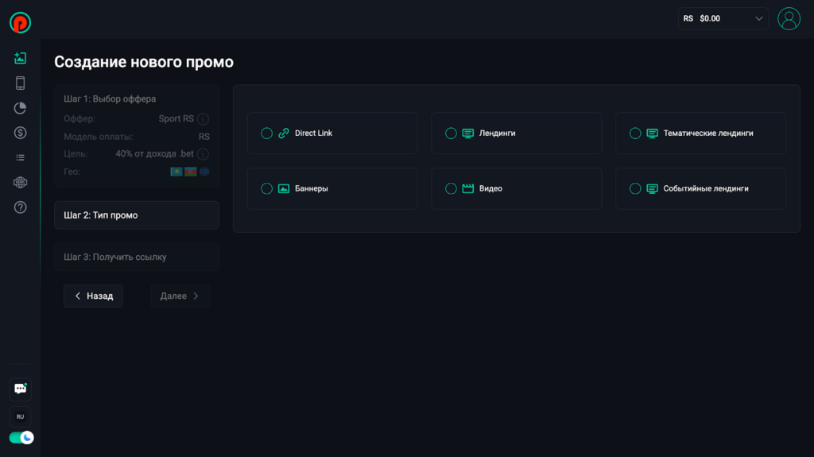Open the help question mark icon
The width and height of the screenshot is (814, 457).
[x=20, y=207]
